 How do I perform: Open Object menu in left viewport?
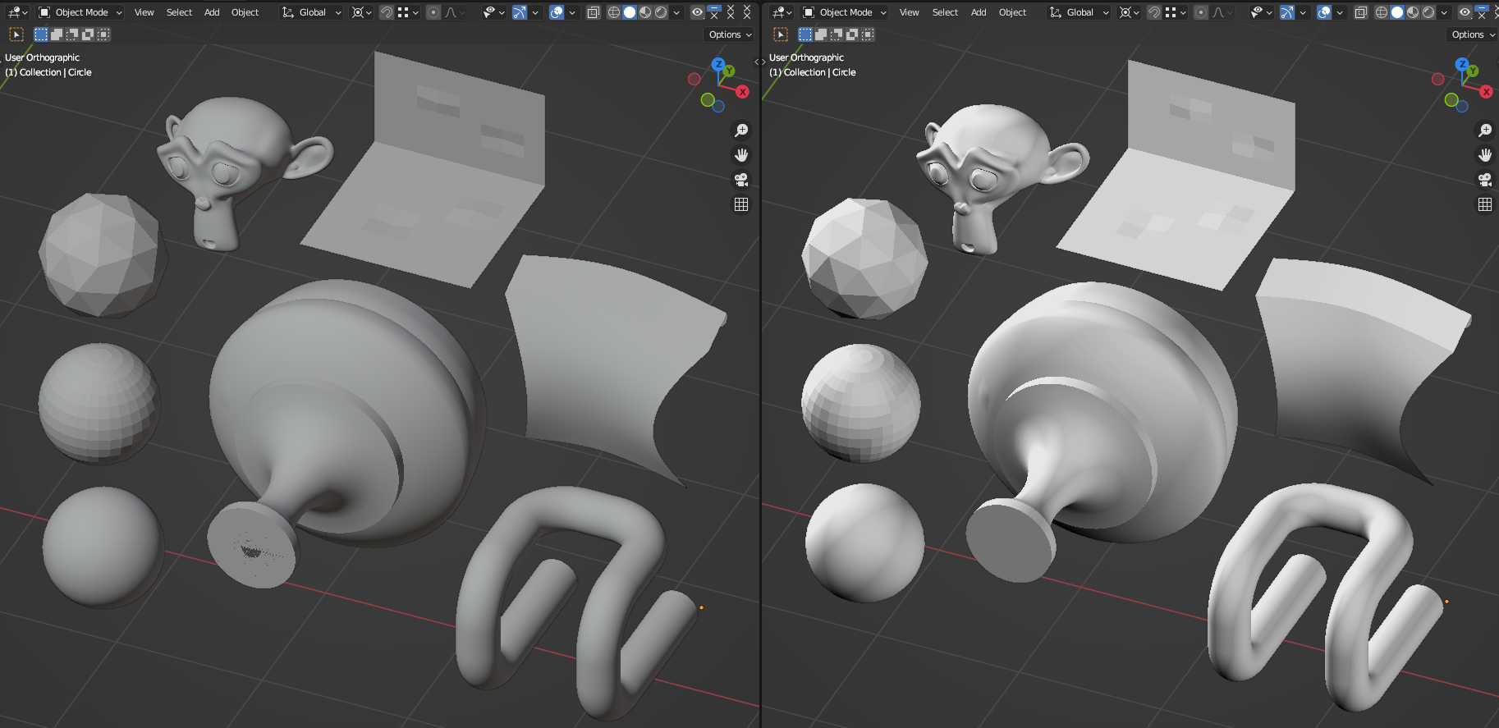[x=245, y=12]
